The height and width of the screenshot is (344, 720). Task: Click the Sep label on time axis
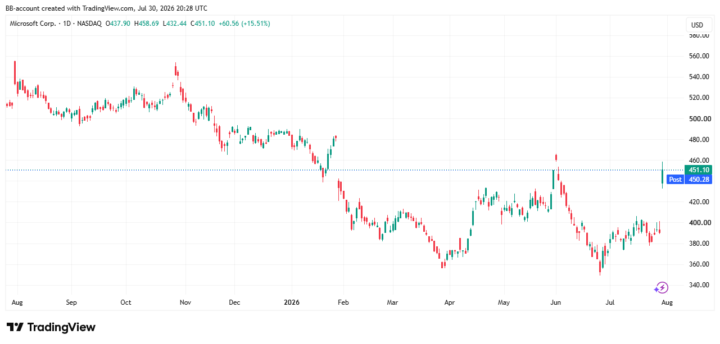(x=71, y=302)
